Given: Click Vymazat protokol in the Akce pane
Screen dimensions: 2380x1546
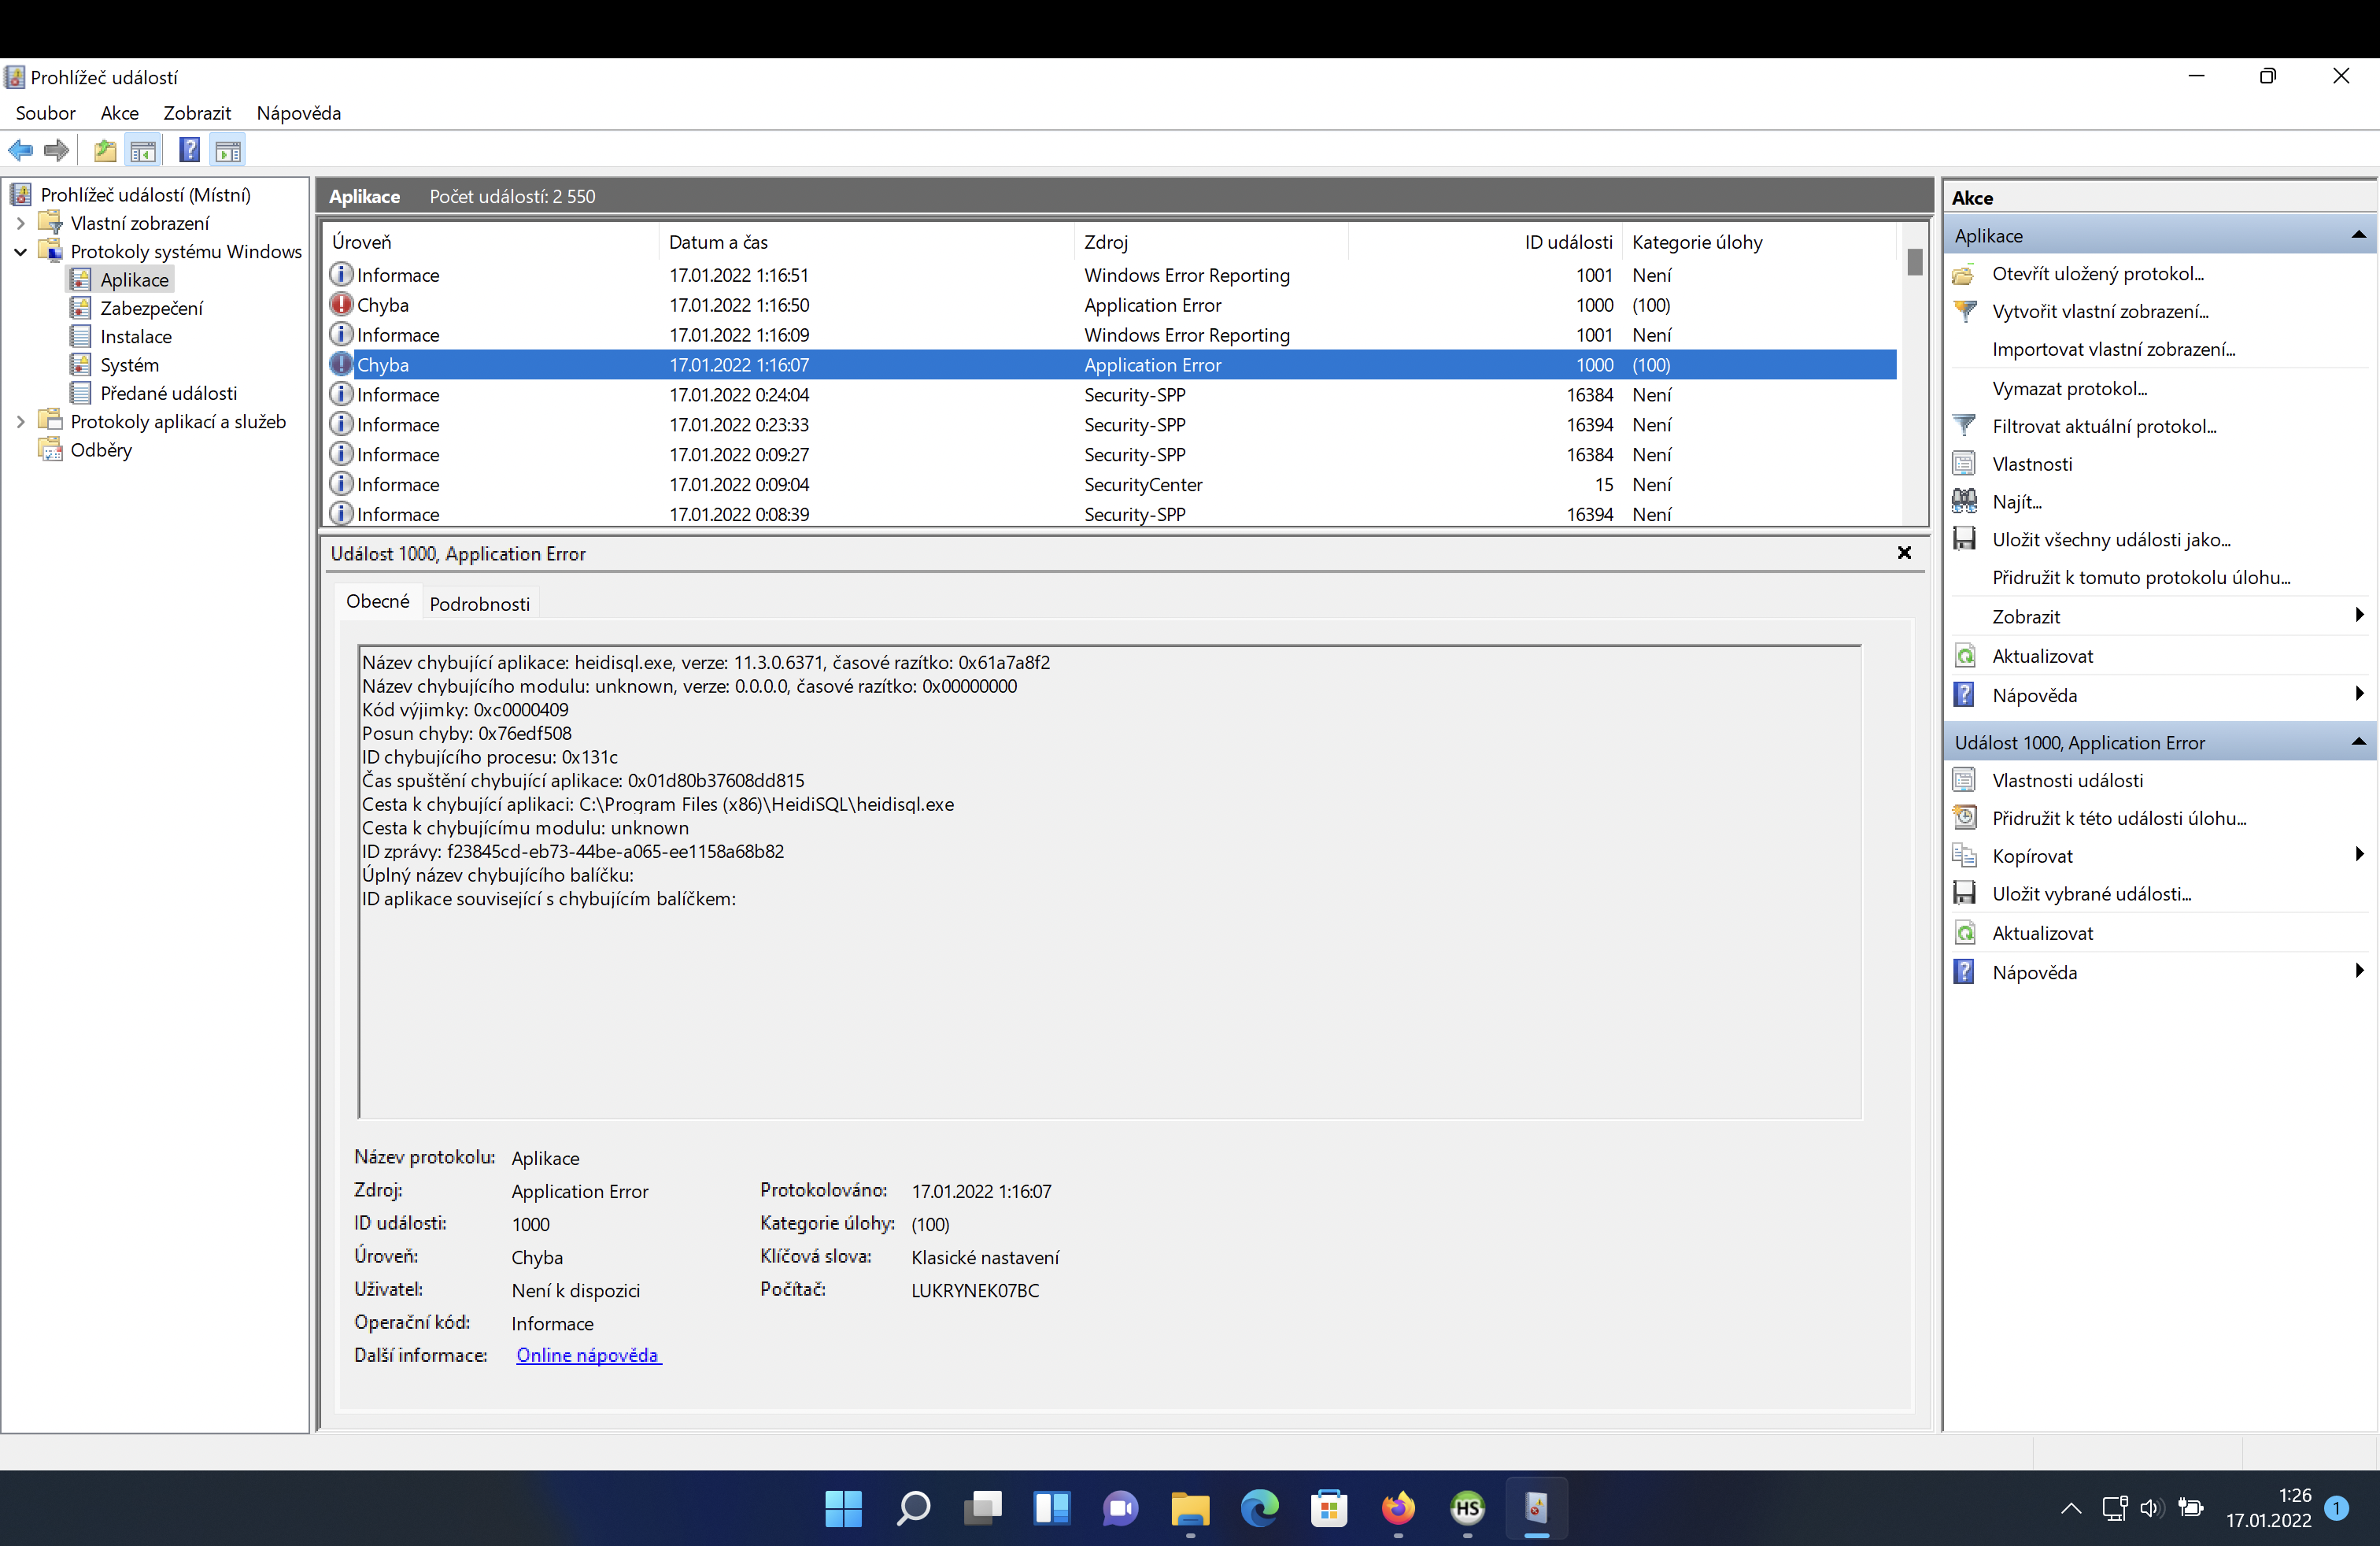Looking at the screenshot, I should pos(2068,388).
